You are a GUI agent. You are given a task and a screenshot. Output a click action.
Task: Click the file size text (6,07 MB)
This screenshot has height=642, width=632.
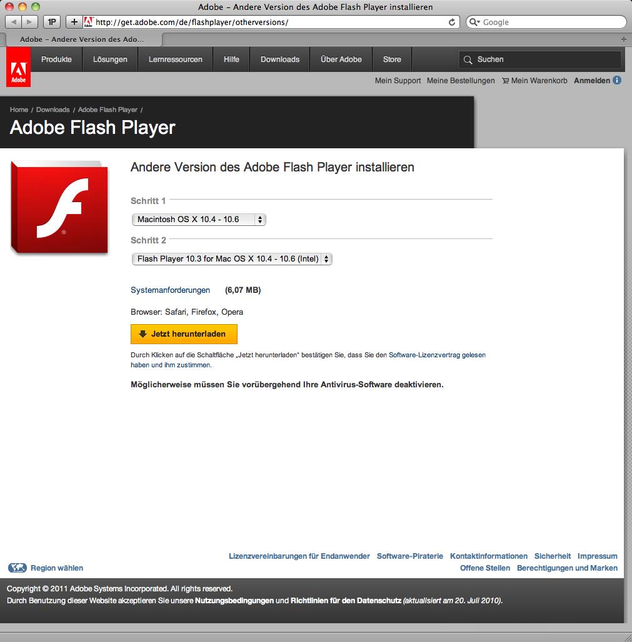tap(243, 290)
